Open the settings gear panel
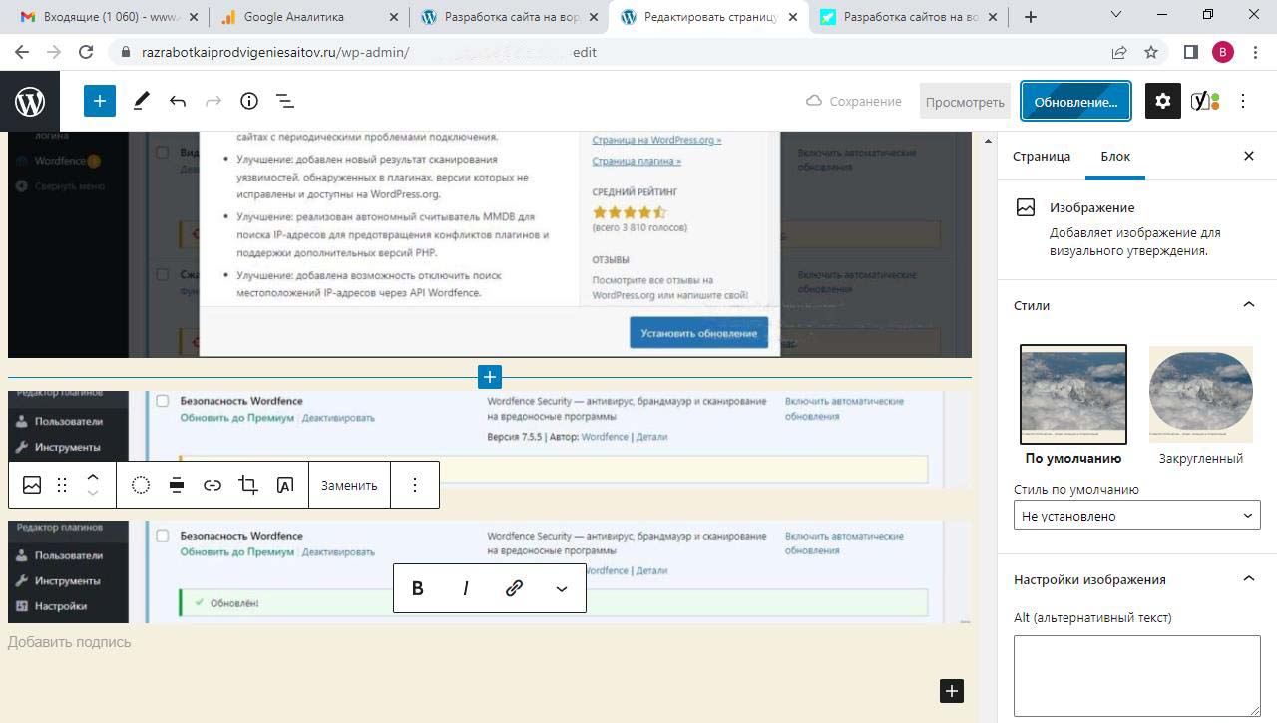The width and height of the screenshot is (1277, 723). coord(1162,101)
